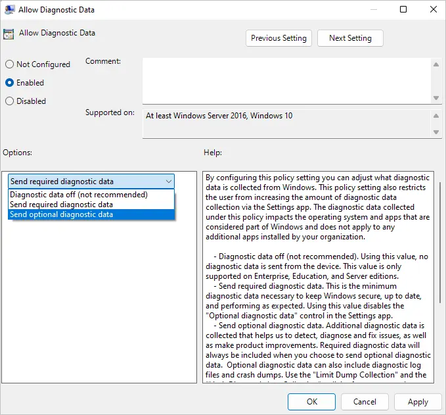Click inside the Comment text field

coord(287,81)
